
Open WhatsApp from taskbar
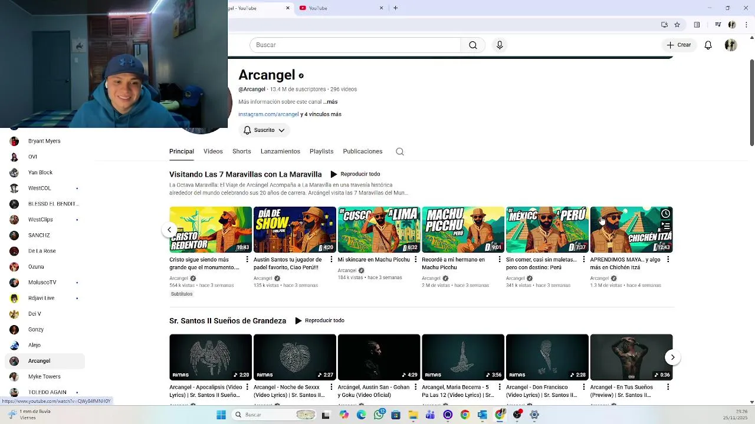click(x=379, y=415)
